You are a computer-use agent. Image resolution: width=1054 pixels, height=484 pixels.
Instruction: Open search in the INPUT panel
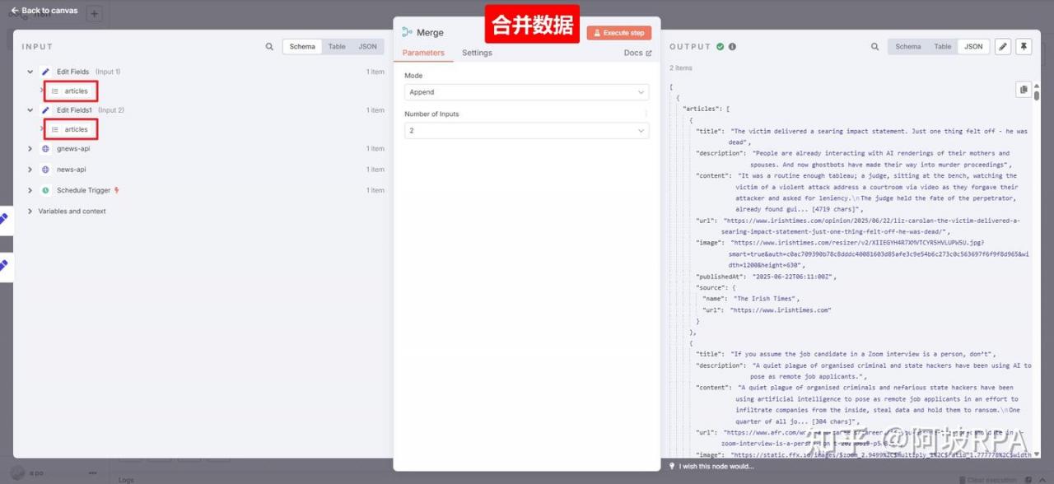[x=269, y=47]
